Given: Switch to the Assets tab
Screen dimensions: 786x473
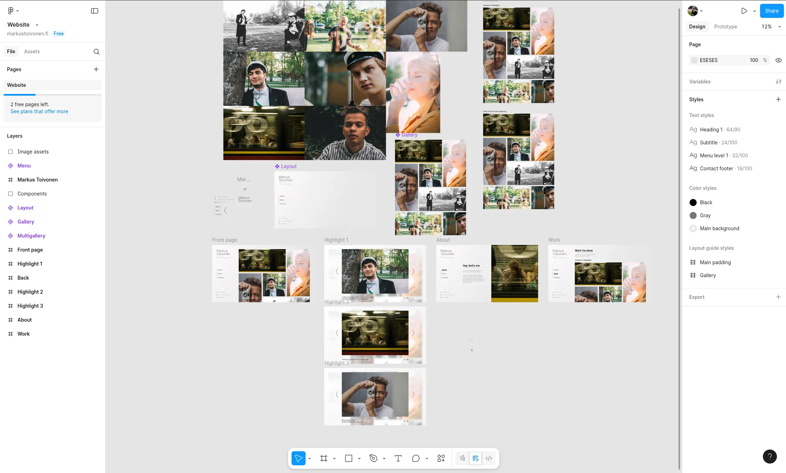Looking at the screenshot, I should (32, 52).
